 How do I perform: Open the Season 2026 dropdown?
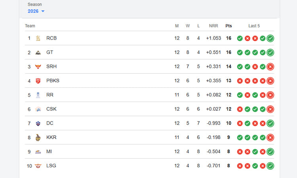[36, 11]
